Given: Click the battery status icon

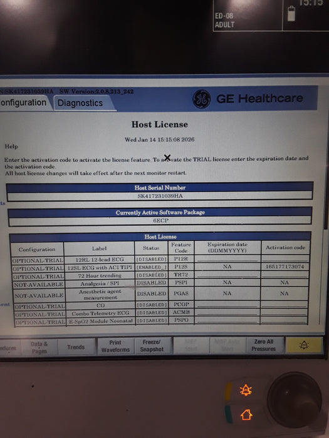Looking at the screenshot, I should (x=291, y=13).
